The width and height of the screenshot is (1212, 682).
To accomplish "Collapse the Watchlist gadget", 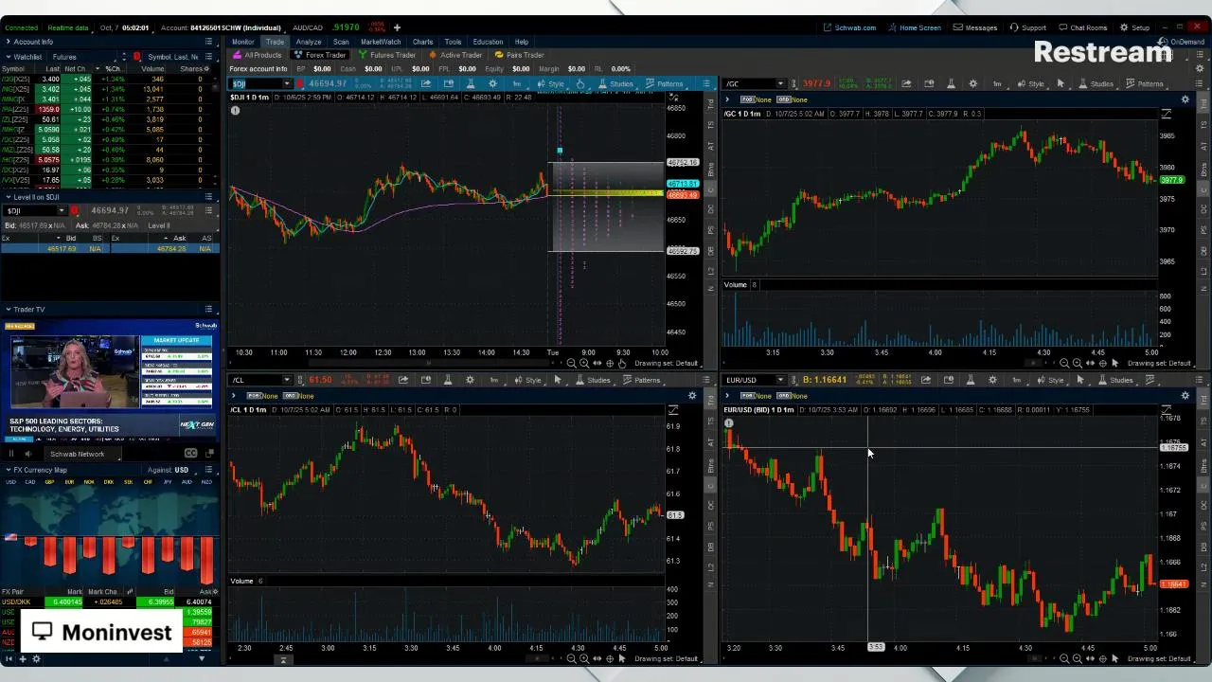I will click(x=8, y=57).
